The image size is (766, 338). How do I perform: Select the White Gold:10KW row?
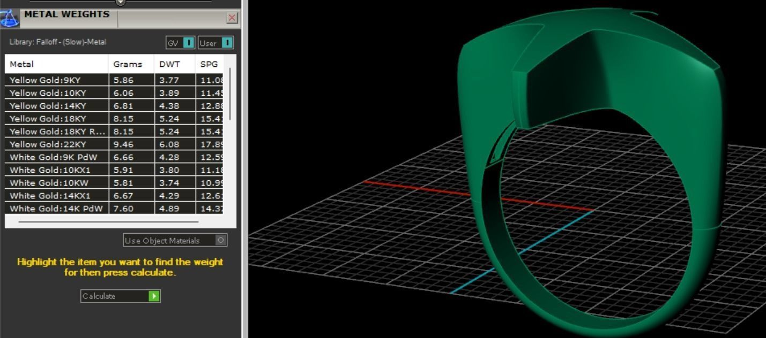coord(114,183)
